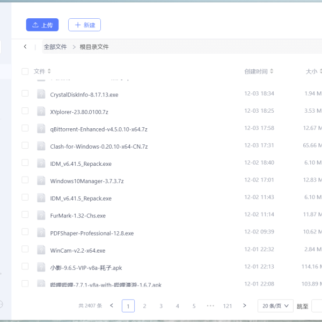Select page 5 in pagination

coord(194,306)
